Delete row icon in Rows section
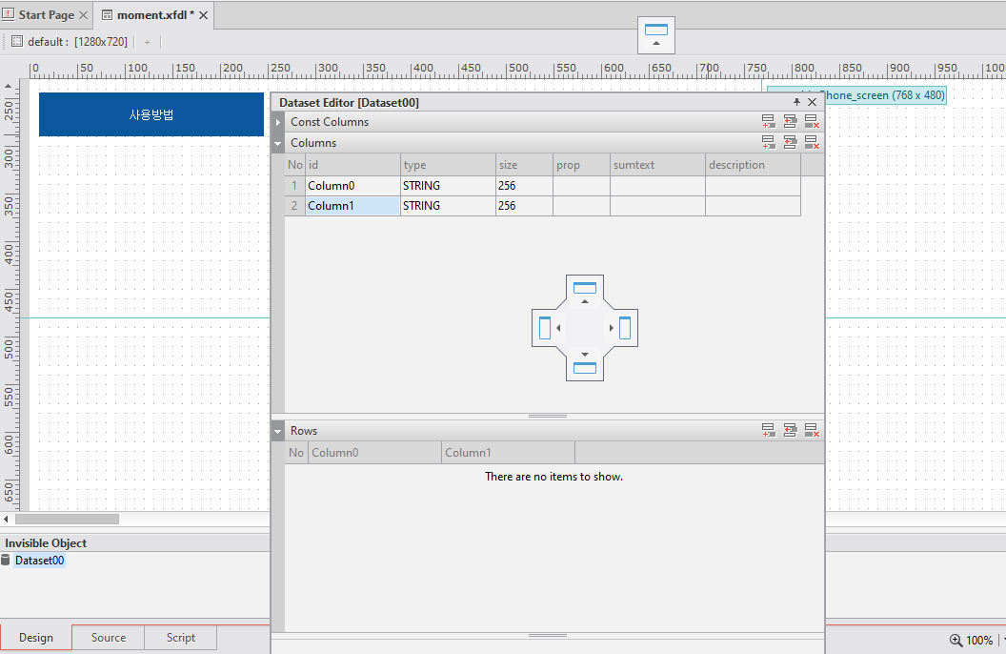 point(812,431)
